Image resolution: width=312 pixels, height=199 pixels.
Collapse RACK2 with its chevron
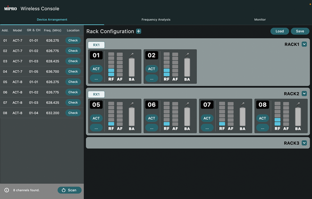tap(304, 94)
